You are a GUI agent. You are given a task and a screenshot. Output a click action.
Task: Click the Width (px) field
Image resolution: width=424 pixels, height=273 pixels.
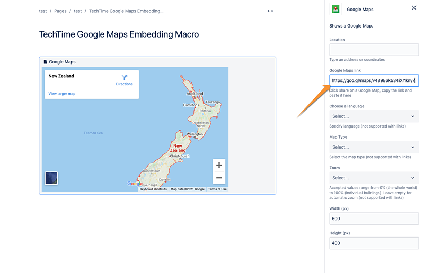click(374, 219)
